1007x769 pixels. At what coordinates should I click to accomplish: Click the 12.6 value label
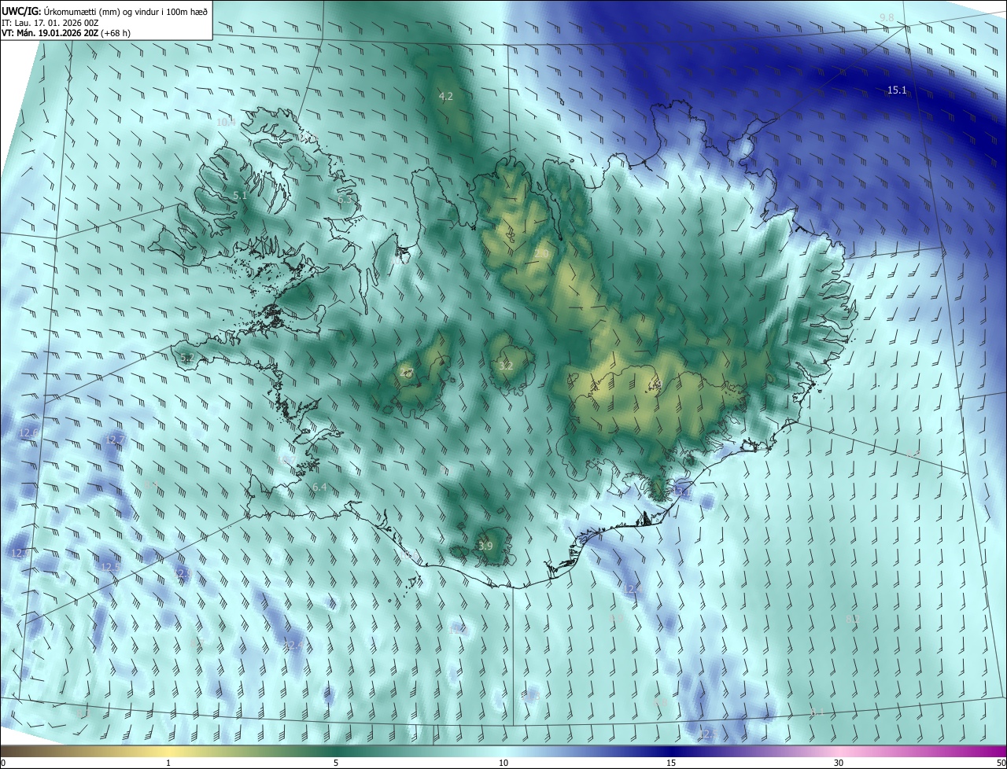tap(28, 433)
